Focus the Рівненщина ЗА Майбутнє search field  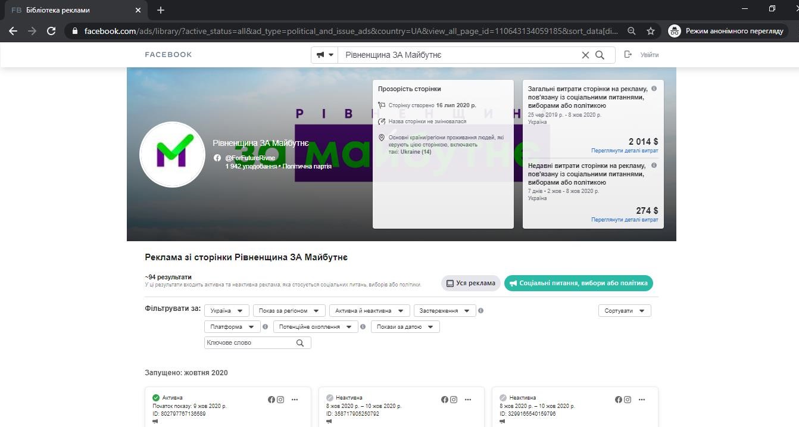(458, 55)
